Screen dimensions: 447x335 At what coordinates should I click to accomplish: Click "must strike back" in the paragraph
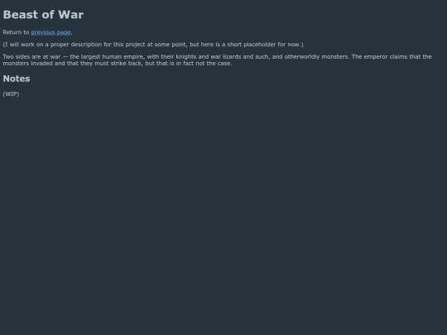point(118,63)
